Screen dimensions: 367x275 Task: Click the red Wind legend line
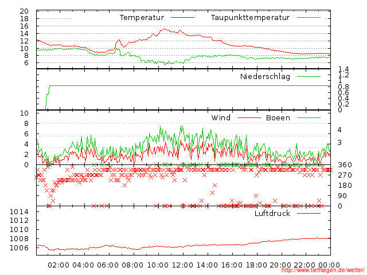pyautogui.click(x=249, y=117)
